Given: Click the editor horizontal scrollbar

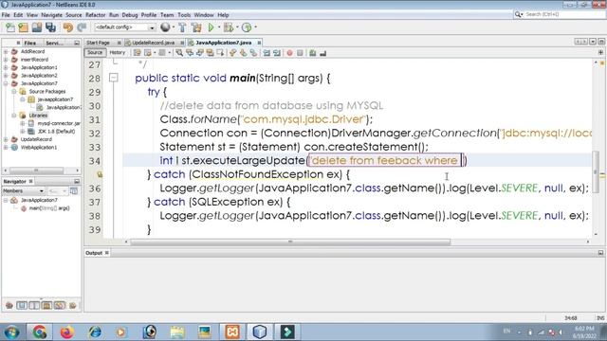Looking at the screenshot, I should click(290, 242).
